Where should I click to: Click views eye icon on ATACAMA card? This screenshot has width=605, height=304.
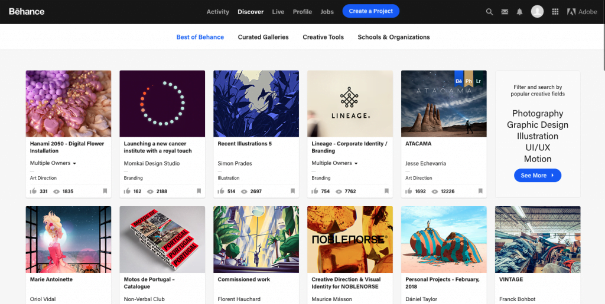[x=434, y=191]
